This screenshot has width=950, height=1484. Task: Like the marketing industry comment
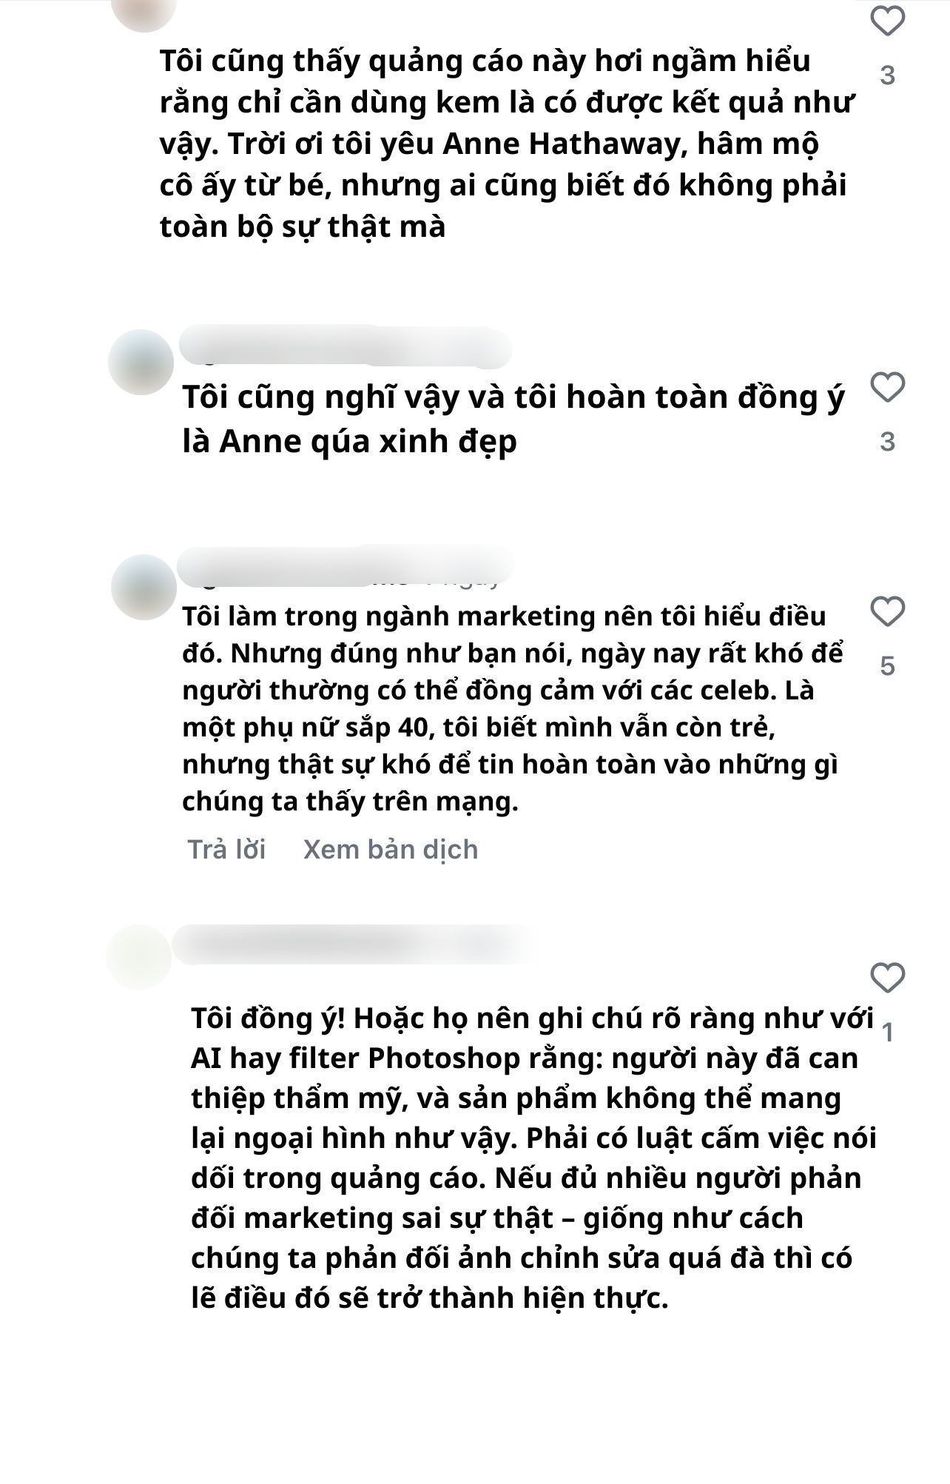[887, 612]
